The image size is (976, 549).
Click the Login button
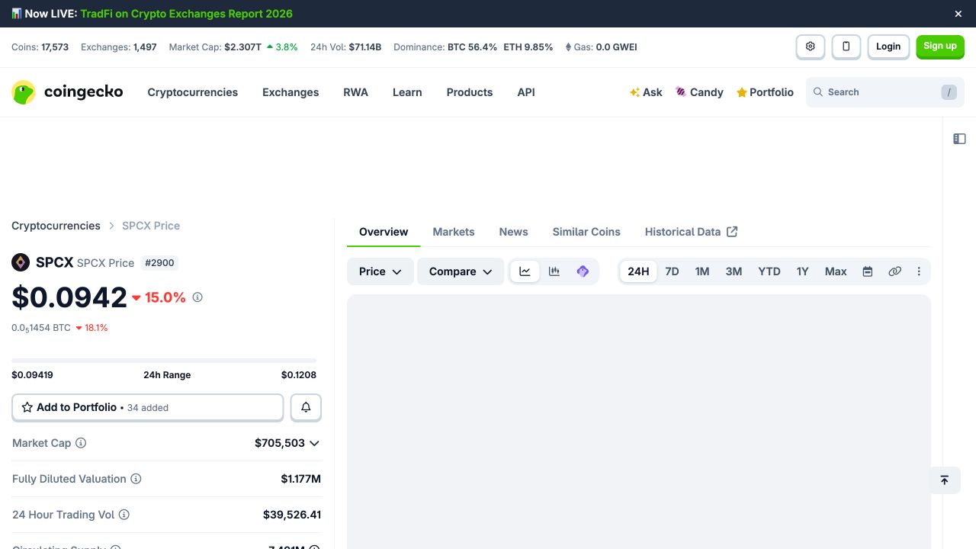pos(888,47)
